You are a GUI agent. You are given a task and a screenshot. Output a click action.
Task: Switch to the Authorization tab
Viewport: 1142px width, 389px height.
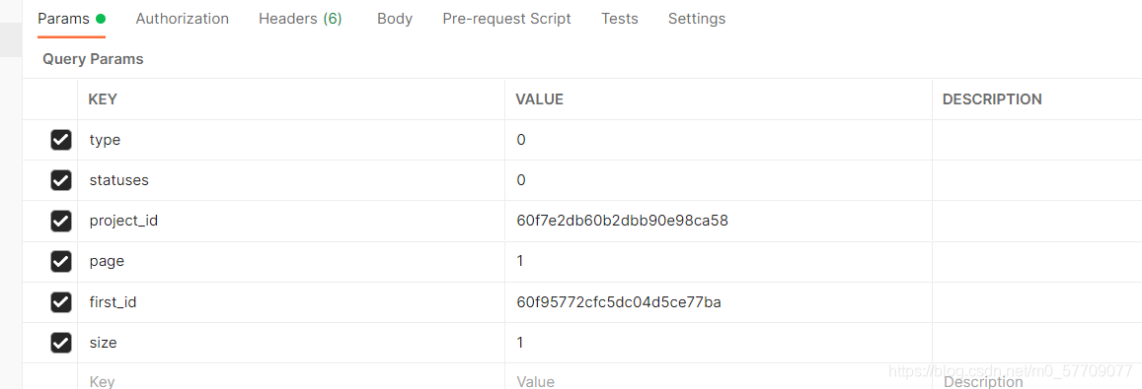pyautogui.click(x=182, y=19)
